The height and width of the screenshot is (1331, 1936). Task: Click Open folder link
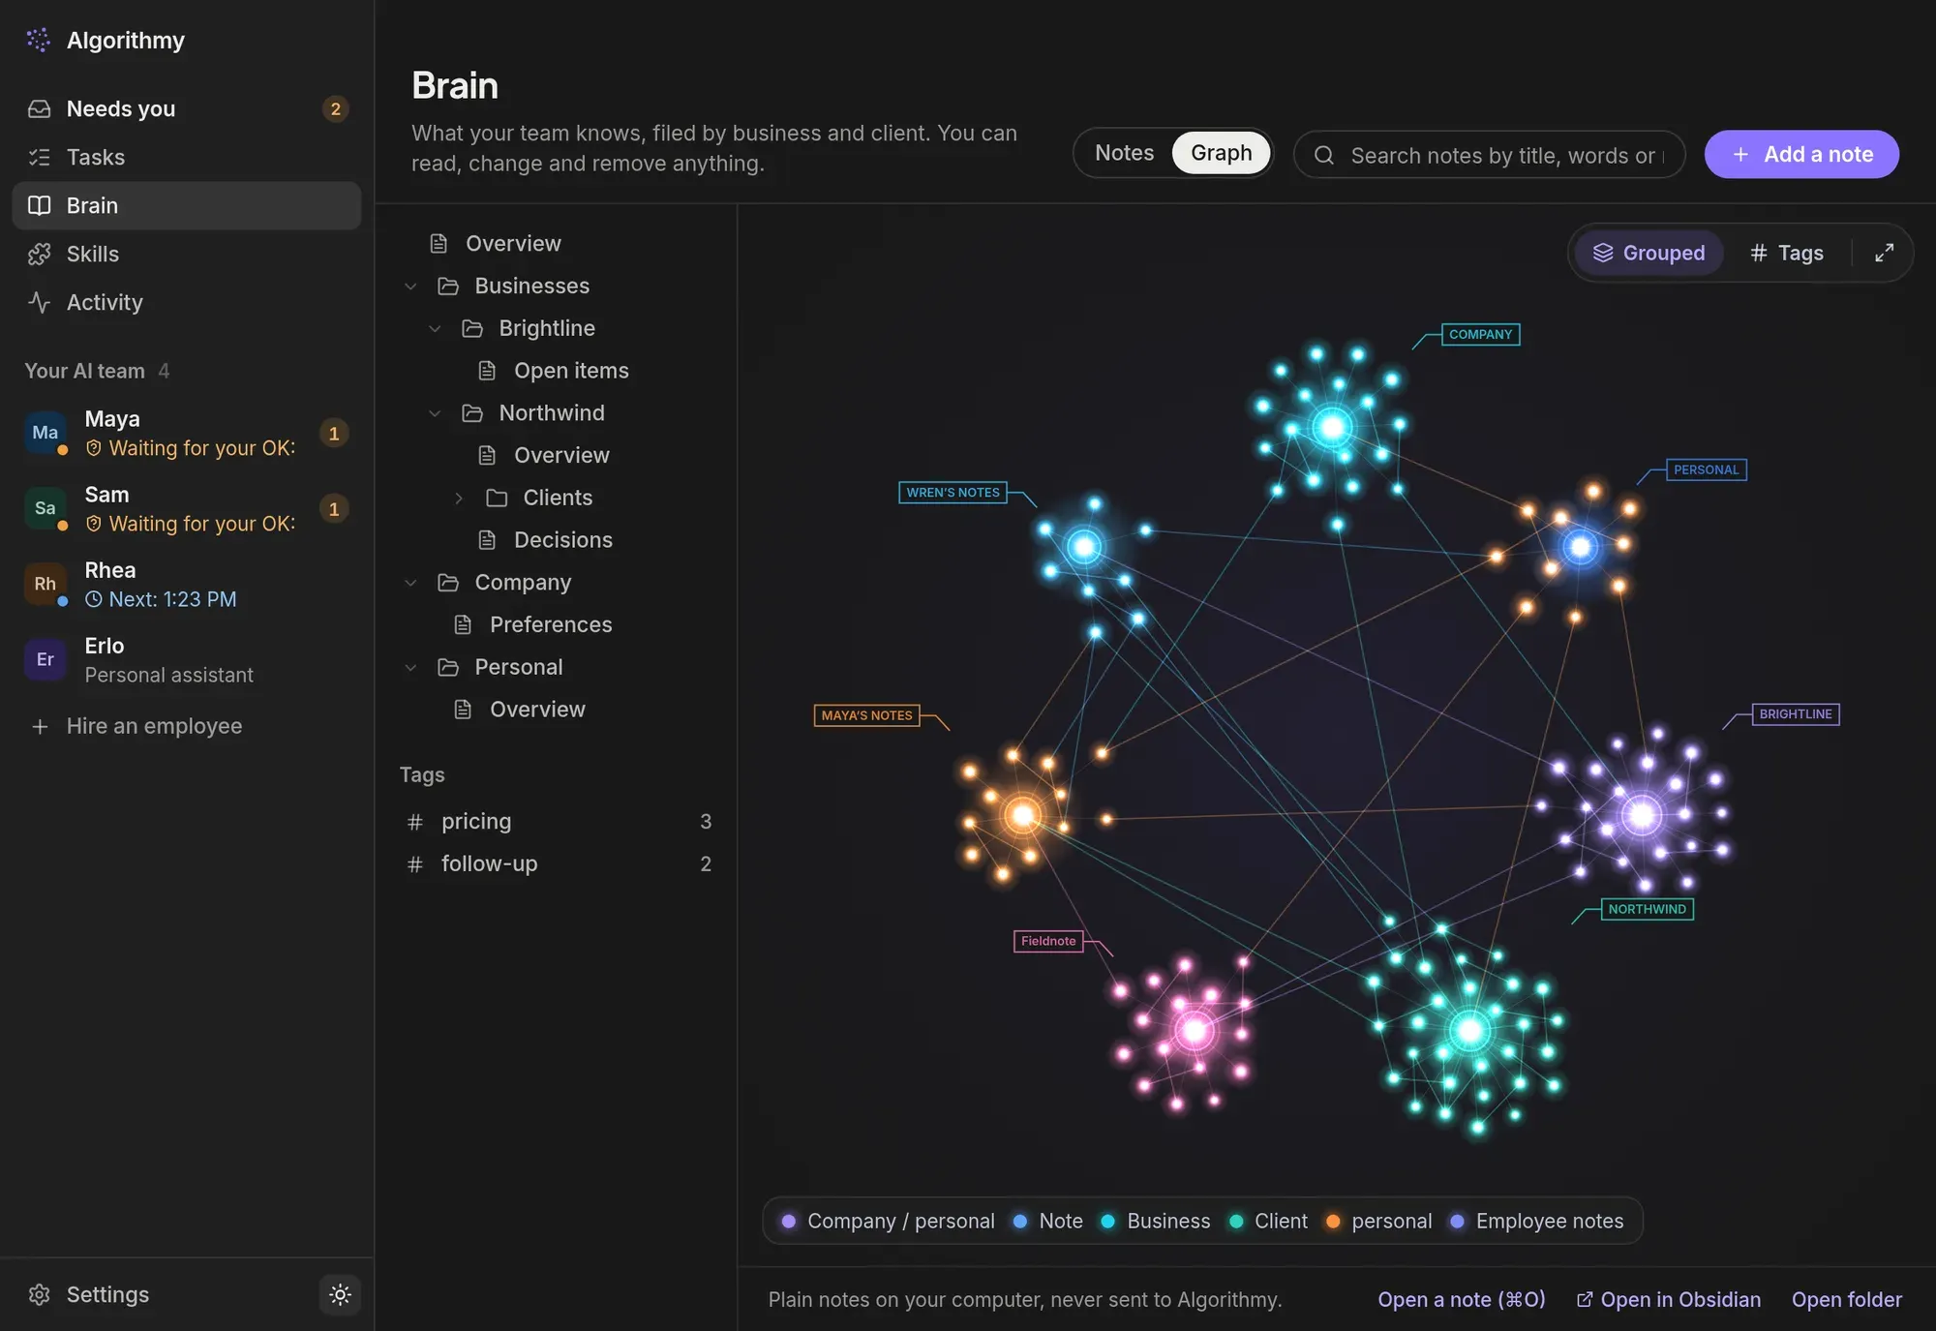click(1847, 1299)
